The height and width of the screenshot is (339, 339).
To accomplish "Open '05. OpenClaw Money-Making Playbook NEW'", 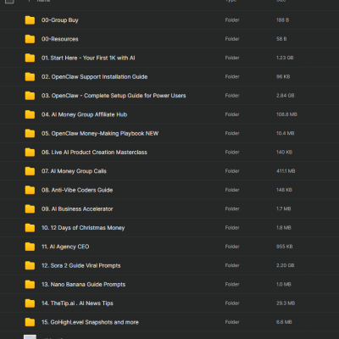I will point(100,133).
